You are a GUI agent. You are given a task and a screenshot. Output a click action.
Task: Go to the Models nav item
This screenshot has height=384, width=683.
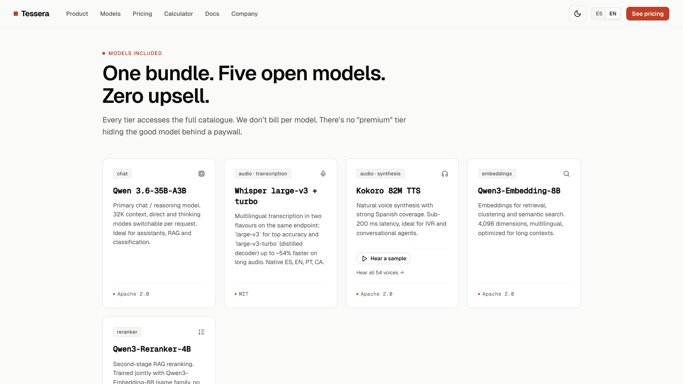(x=110, y=14)
